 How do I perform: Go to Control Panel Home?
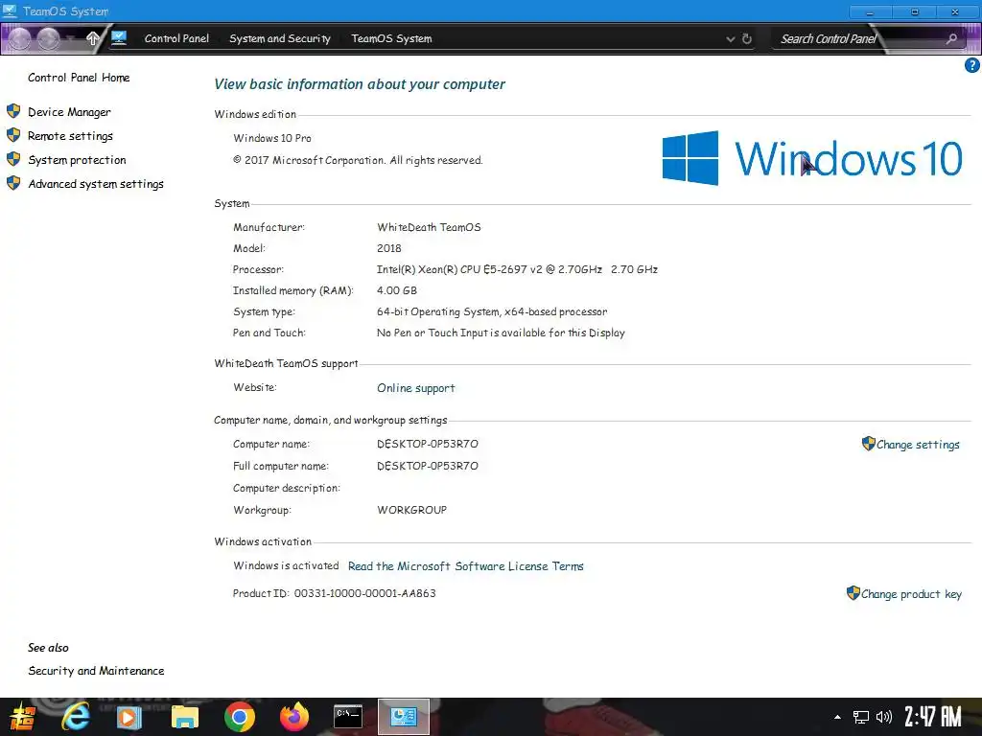79,78
